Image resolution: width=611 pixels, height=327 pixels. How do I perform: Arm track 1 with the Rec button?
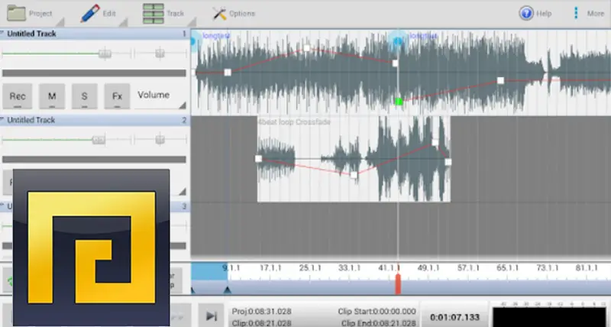pyautogui.click(x=18, y=96)
